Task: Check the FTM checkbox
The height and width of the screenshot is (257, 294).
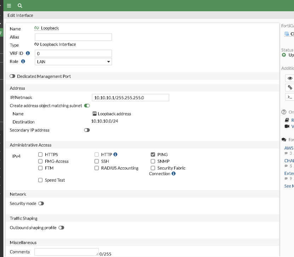Action: [x=40, y=168]
